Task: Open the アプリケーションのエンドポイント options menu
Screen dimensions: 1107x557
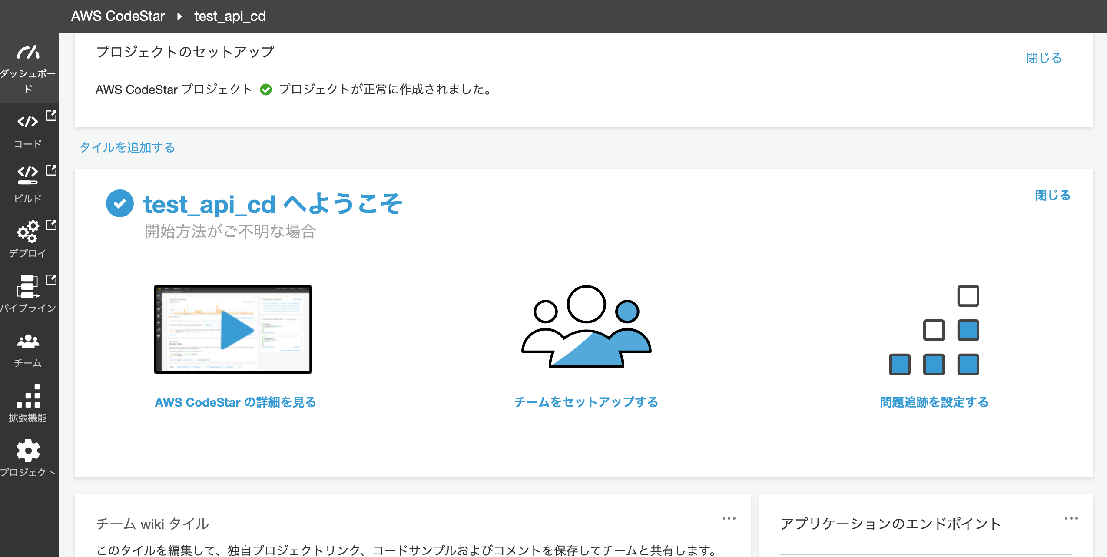Action: 1072,518
